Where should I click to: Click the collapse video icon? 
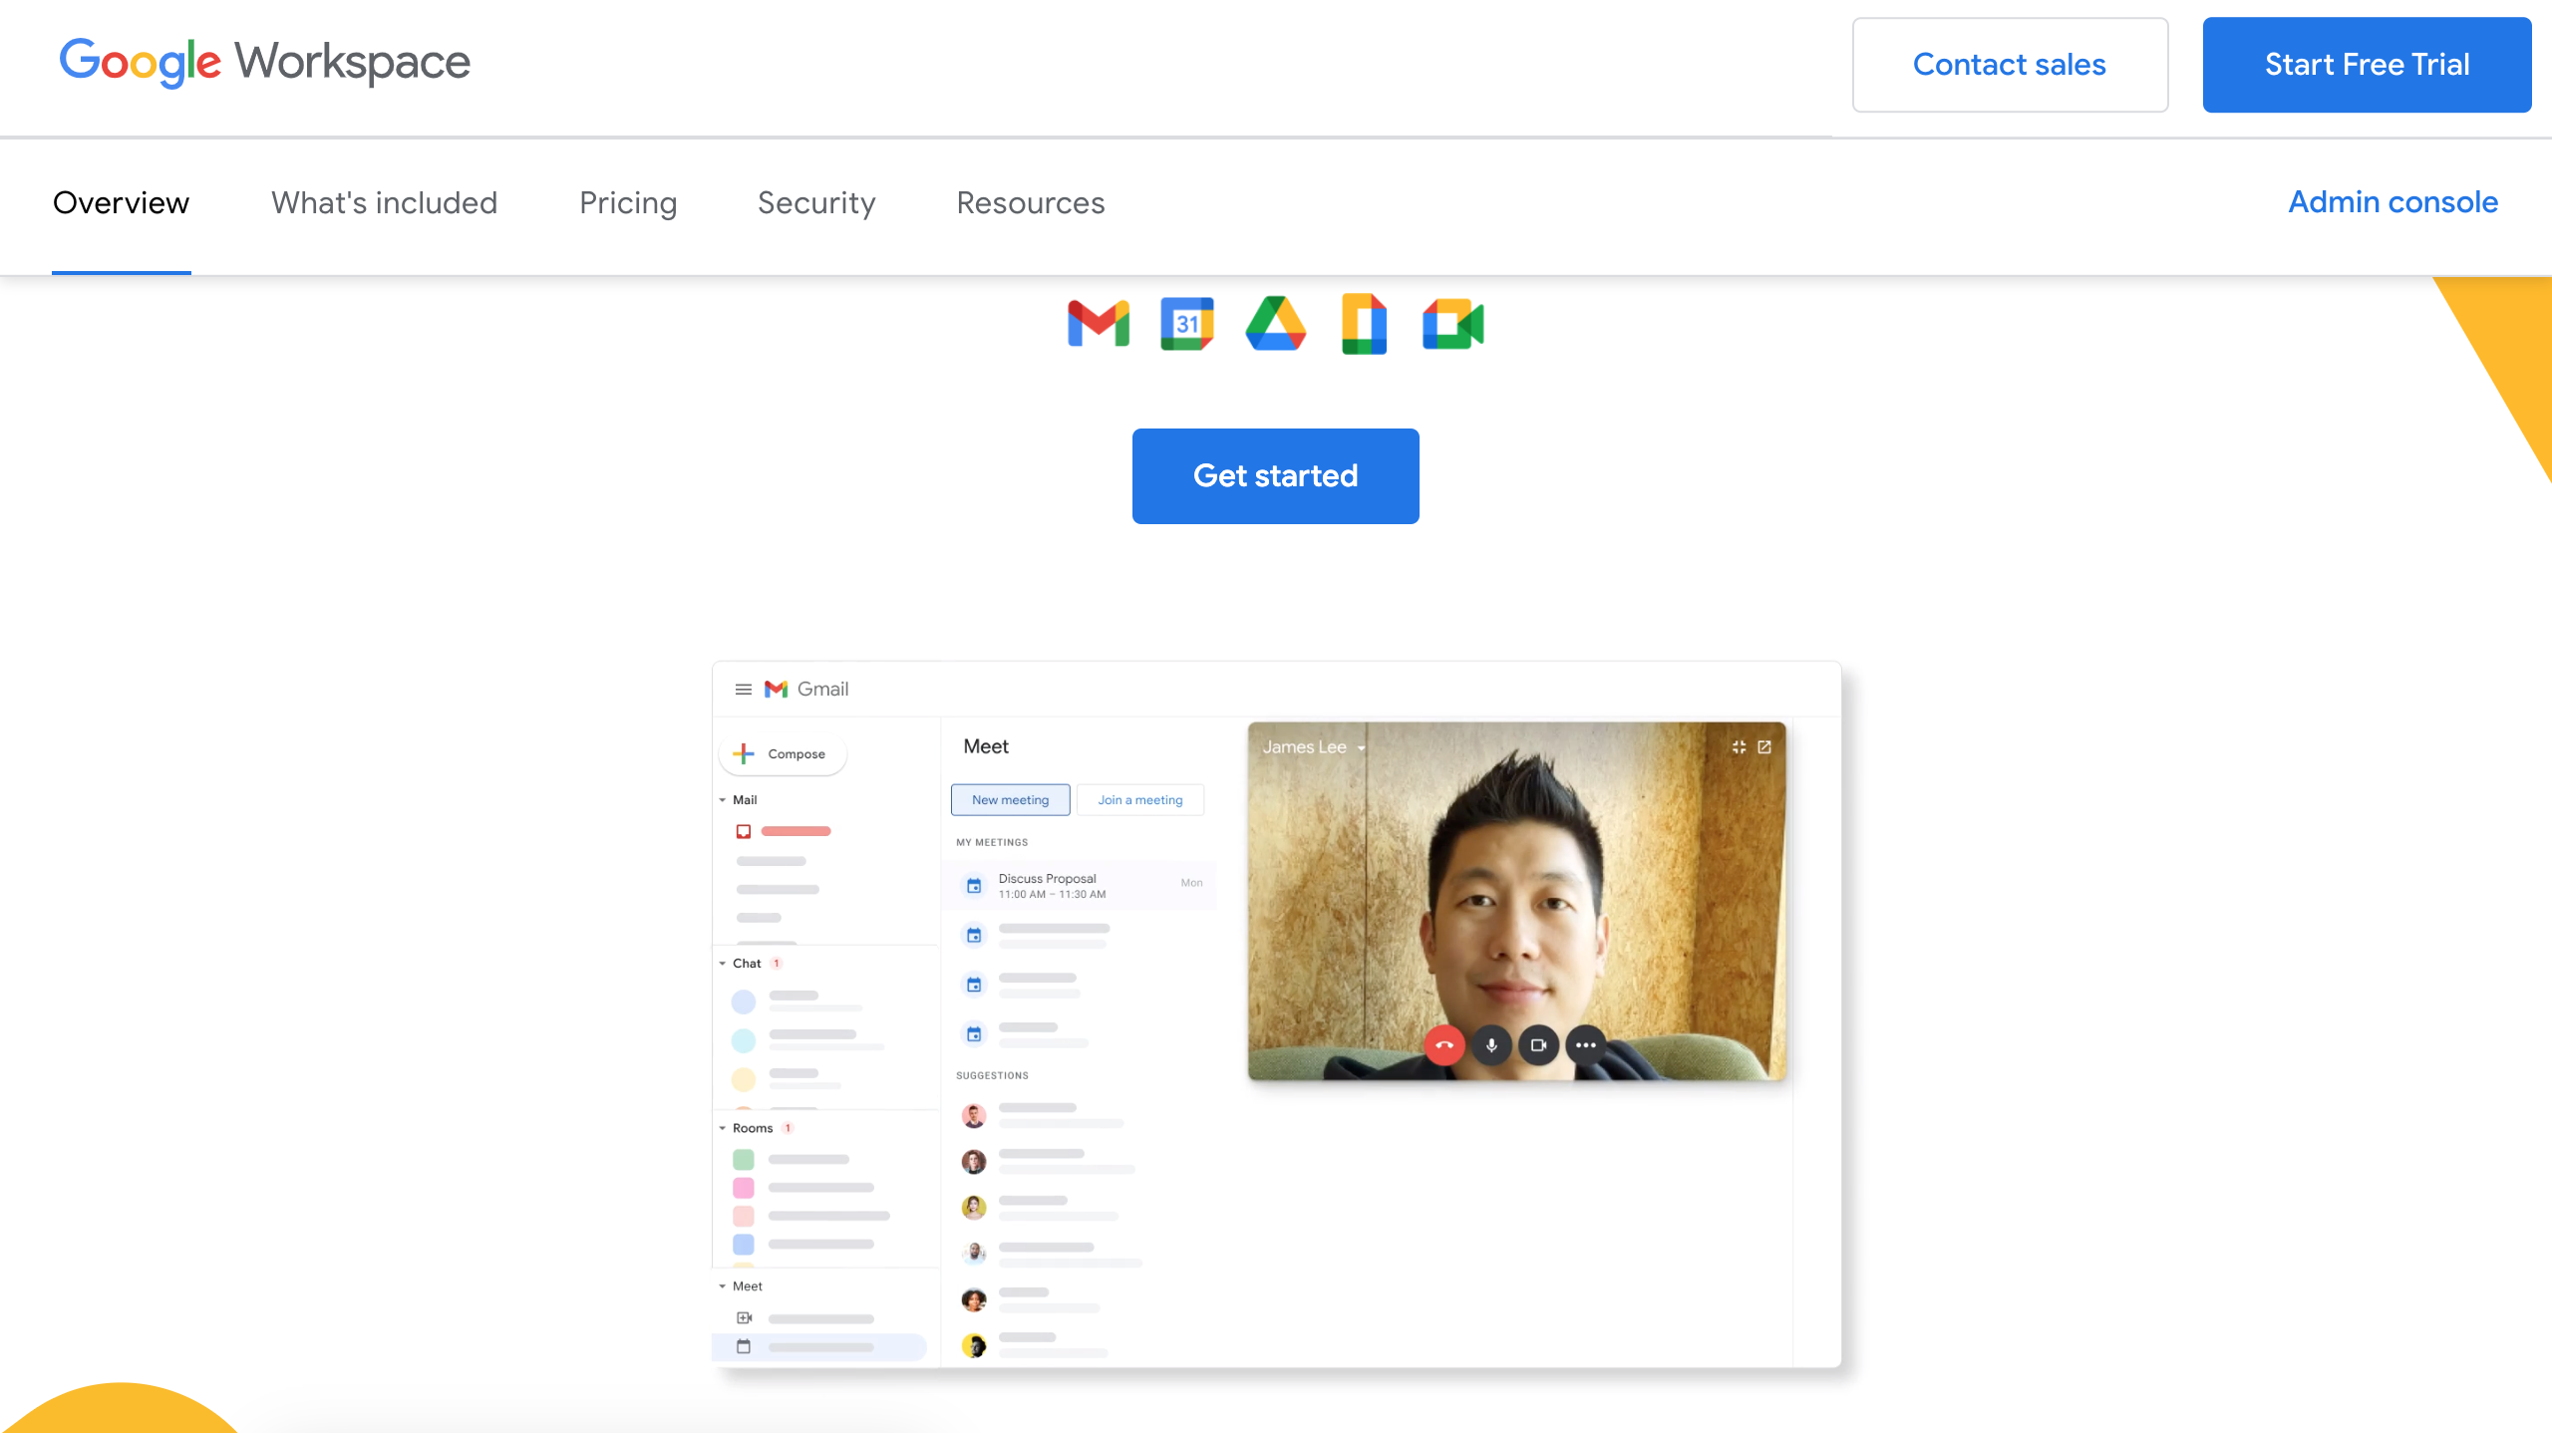1739,746
